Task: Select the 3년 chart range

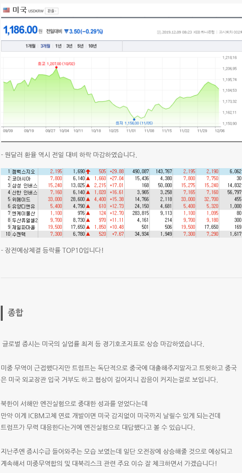Action: pyautogui.click(x=69, y=46)
